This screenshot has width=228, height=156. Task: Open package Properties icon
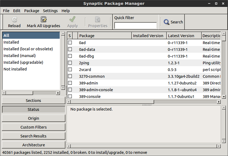tap(98, 19)
